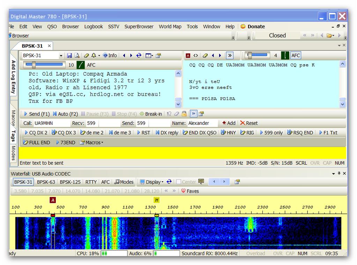357x265 pixels.
Task: Open waterfall toolbar customize icon
Action: click(237, 182)
